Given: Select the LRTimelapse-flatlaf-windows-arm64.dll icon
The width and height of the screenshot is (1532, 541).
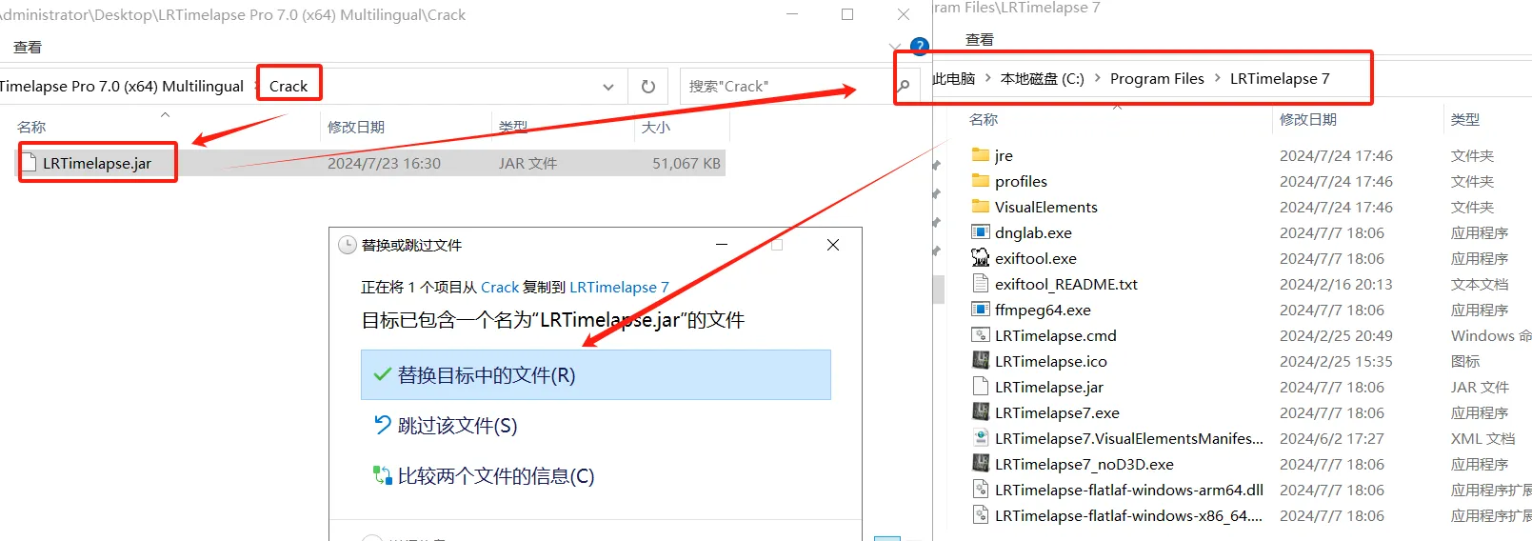Looking at the screenshot, I should pyautogui.click(x=981, y=490).
